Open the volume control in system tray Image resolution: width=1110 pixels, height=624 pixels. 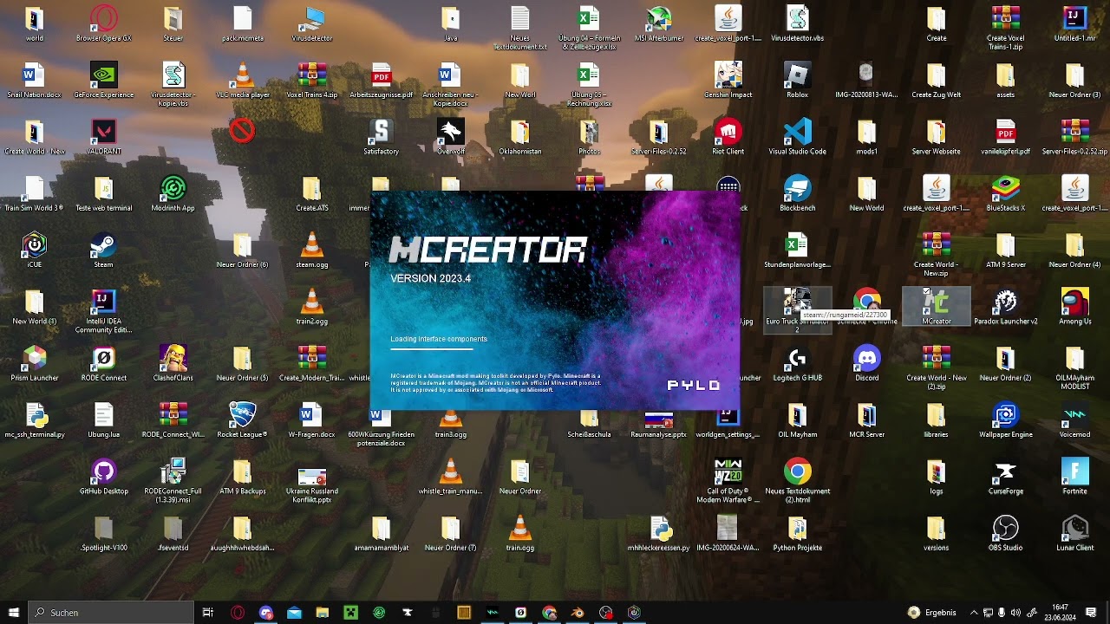tap(1016, 613)
